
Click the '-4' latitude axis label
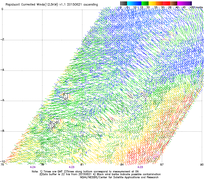coord(2,70)
